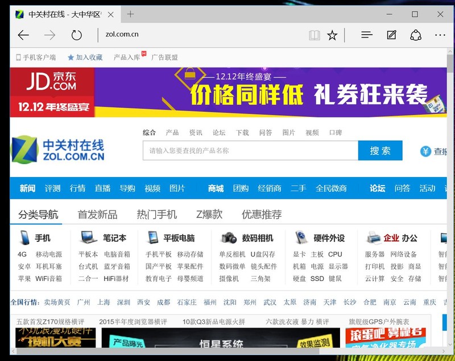Click the 卖场黄页 link
Viewport: 455px width, 361px height.
tap(57, 302)
